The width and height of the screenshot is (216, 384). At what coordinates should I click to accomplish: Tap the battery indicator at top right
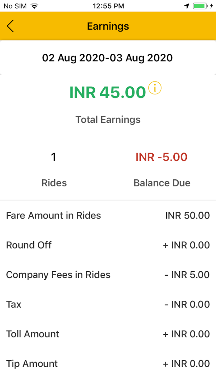pos(199,5)
